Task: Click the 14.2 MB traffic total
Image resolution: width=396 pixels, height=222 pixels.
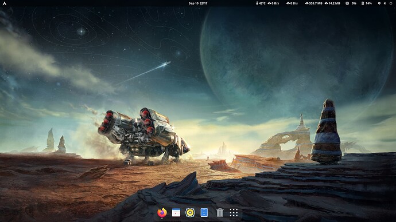Action: point(332,3)
